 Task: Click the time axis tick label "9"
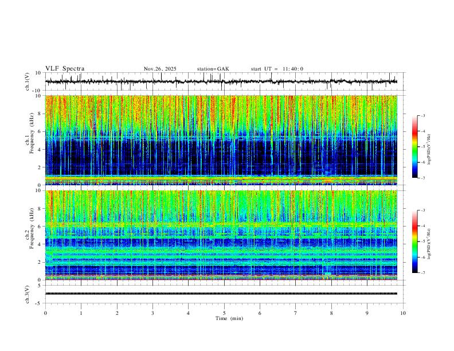pyautogui.click(x=367, y=313)
